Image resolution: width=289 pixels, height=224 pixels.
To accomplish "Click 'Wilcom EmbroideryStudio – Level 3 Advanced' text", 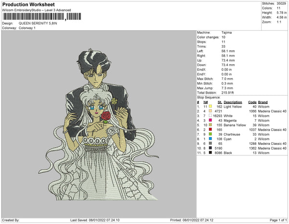I will 37,10.
